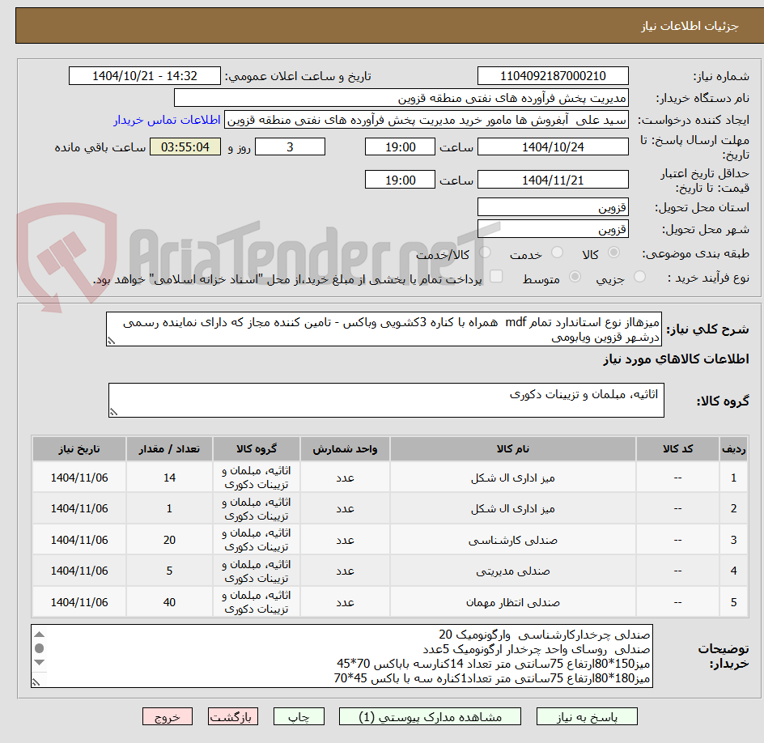Select the 'کالا/خدمت' radio button
764x743 pixels.
[x=485, y=253]
